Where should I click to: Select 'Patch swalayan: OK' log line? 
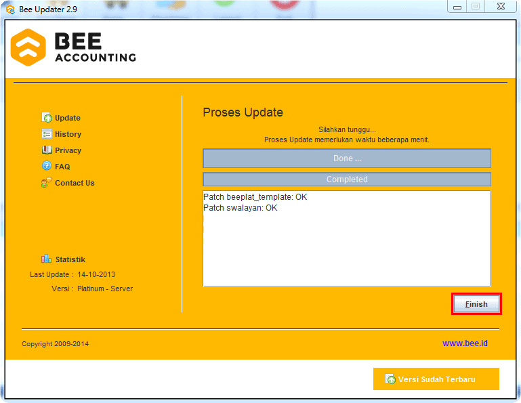coord(241,208)
